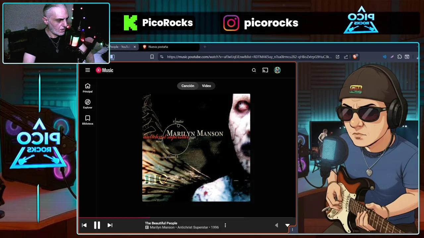The width and height of the screenshot is (424, 238).
Task: Open the Antichrist Superstar album link
Action: click(193, 227)
